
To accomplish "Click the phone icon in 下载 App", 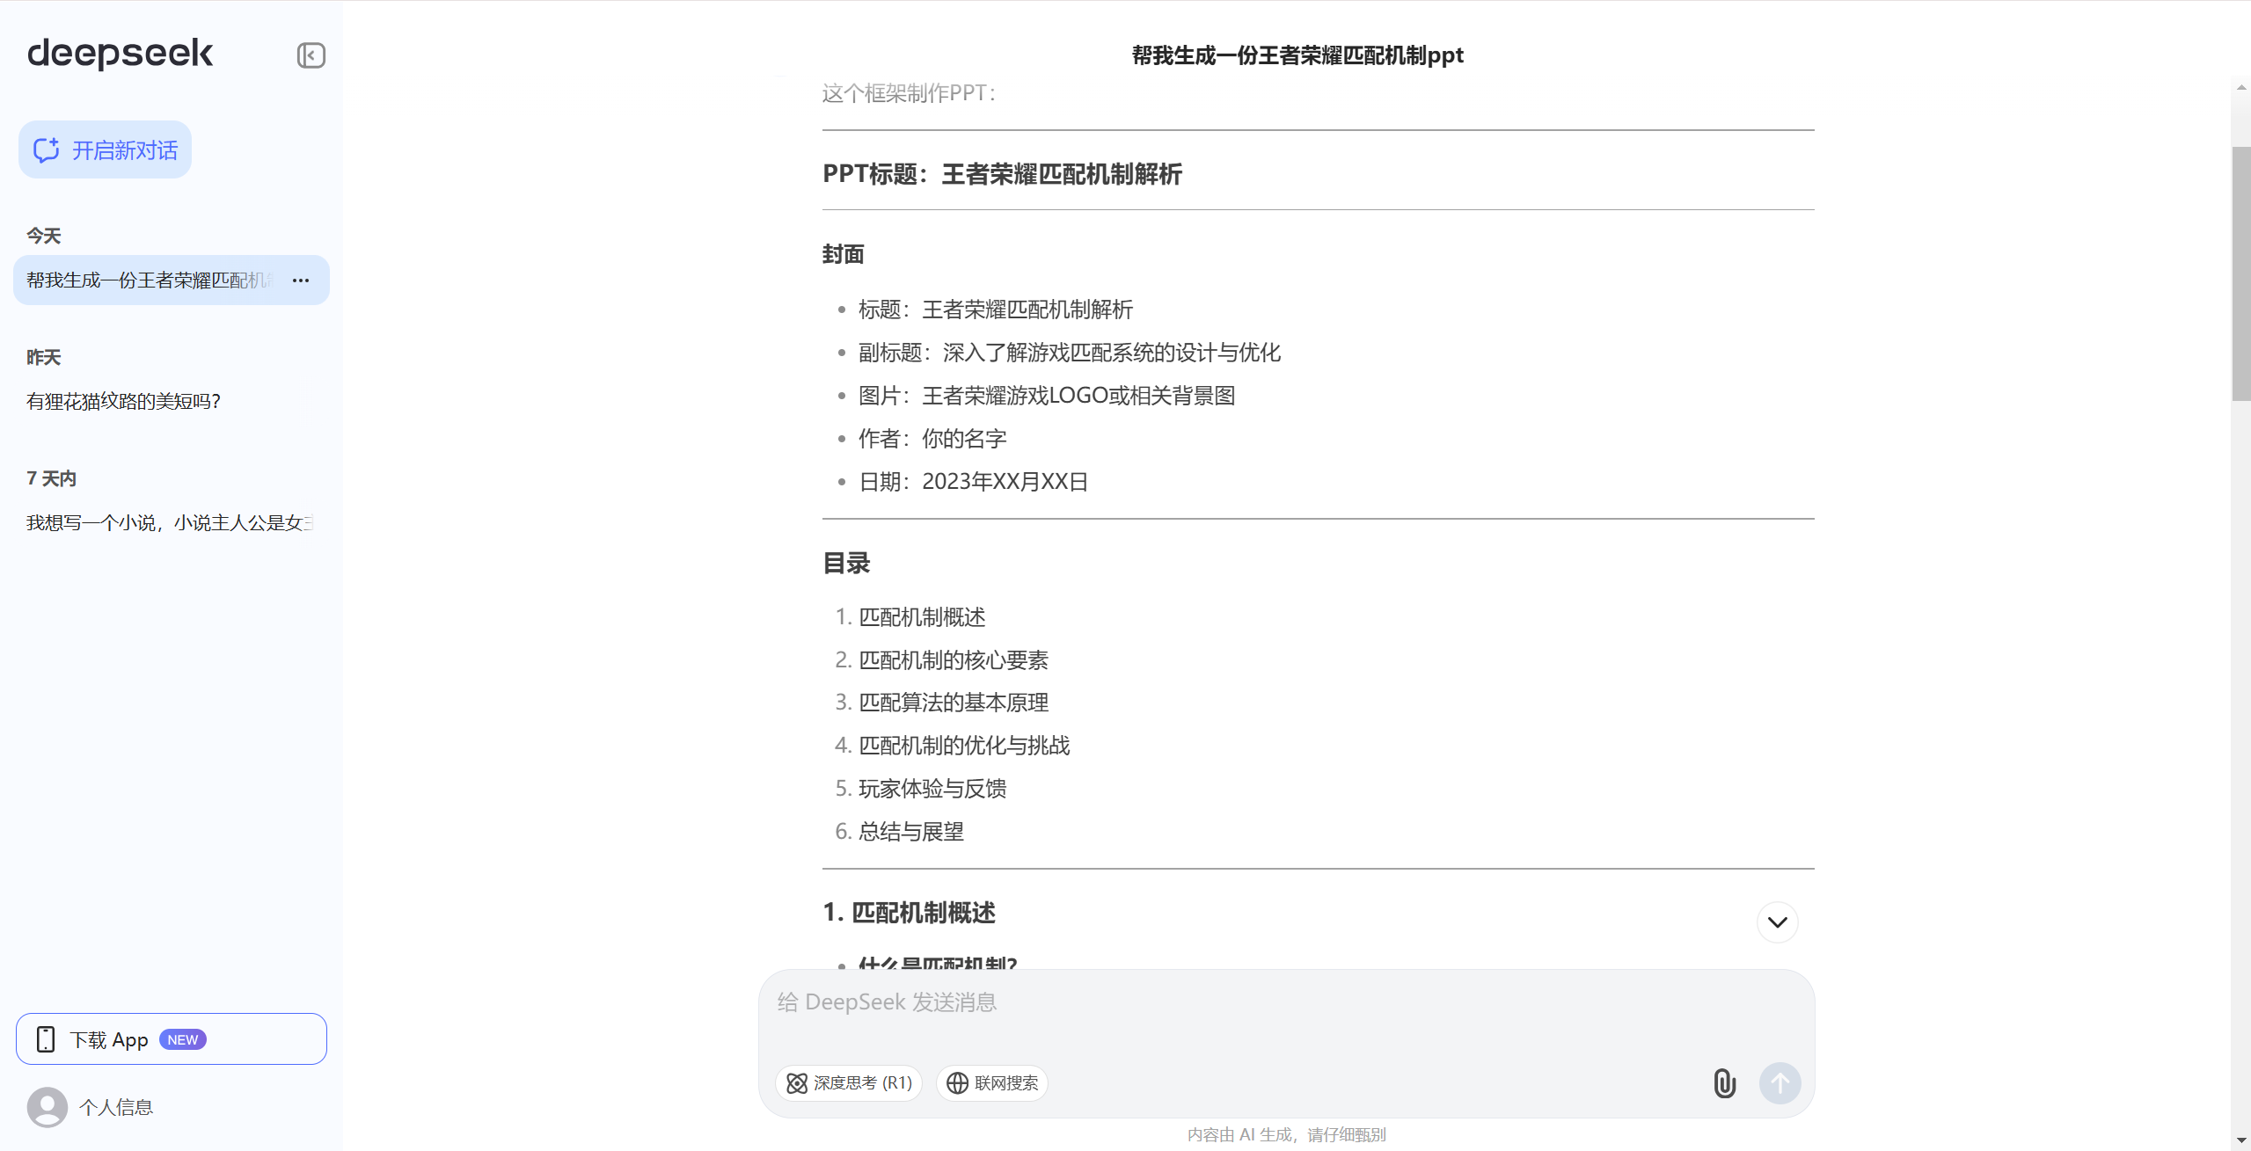I will click(x=46, y=1039).
